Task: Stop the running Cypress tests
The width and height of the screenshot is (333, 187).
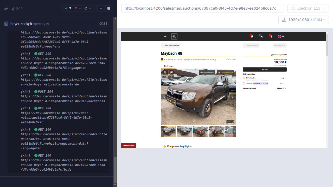Action: click(x=108, y=8)
